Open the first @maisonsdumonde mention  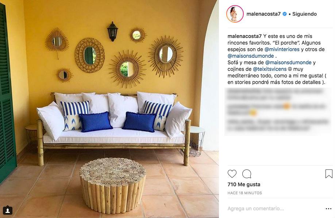(x=251, y=56)
